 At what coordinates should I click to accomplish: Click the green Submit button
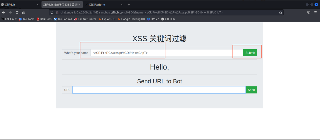click(250, 53)
